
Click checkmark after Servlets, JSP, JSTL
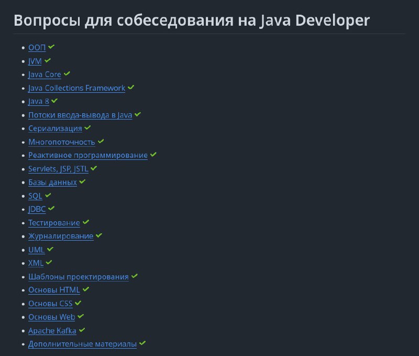pos(94,168)
